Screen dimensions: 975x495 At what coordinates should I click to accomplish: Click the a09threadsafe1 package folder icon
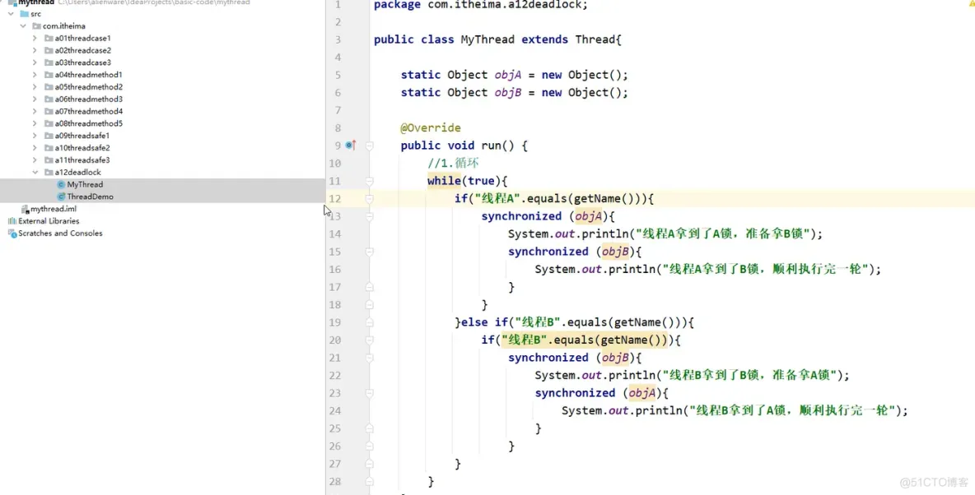pos(49,136)
